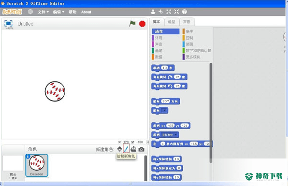Open block help question mark tool
This screenshot has height=187, width=288.
(x=185, y=12)
